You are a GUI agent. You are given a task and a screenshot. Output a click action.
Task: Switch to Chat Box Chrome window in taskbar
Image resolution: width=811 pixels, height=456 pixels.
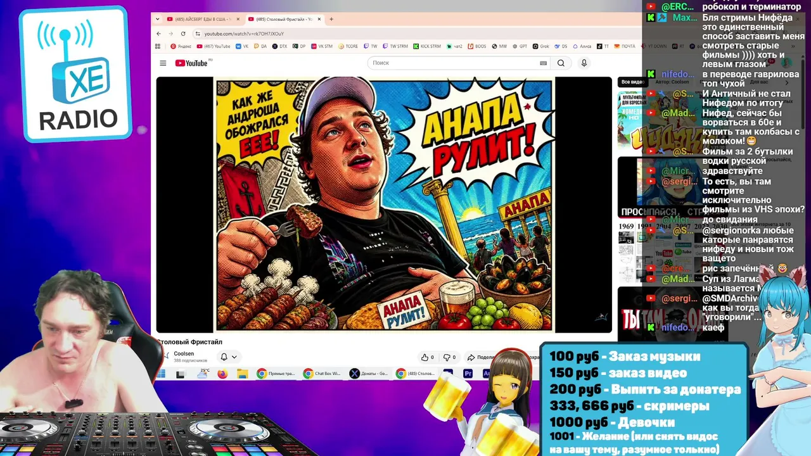pos(322,374)
